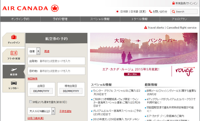Open the Cancelled flight service link
200x121 pixels.
(x=181, y=28)
